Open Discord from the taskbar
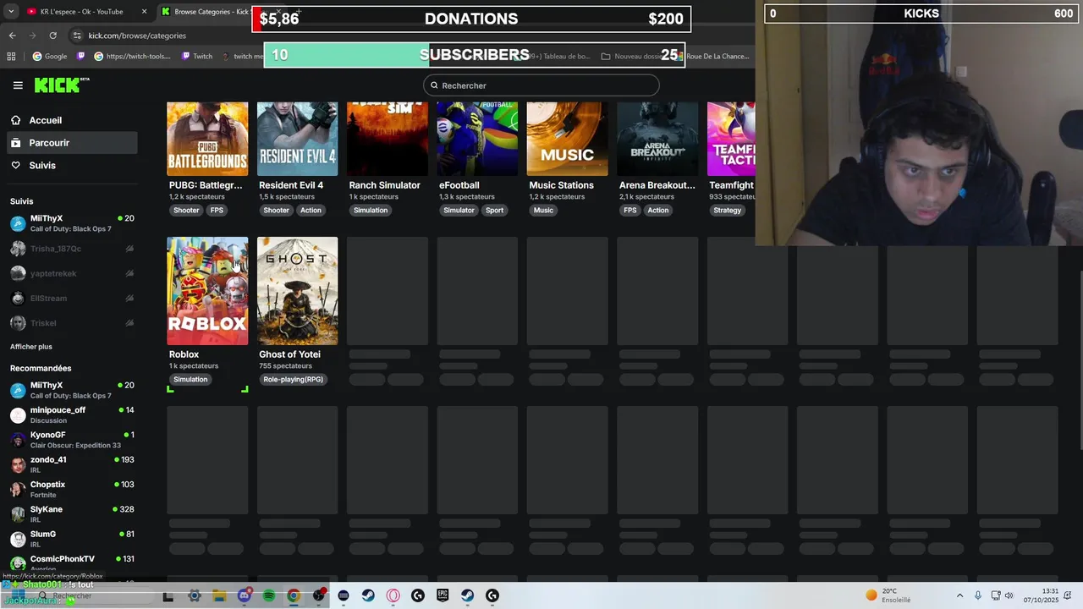Image resolution: width=1083 pixels, height=609 pixels. (x=245, y=595)
